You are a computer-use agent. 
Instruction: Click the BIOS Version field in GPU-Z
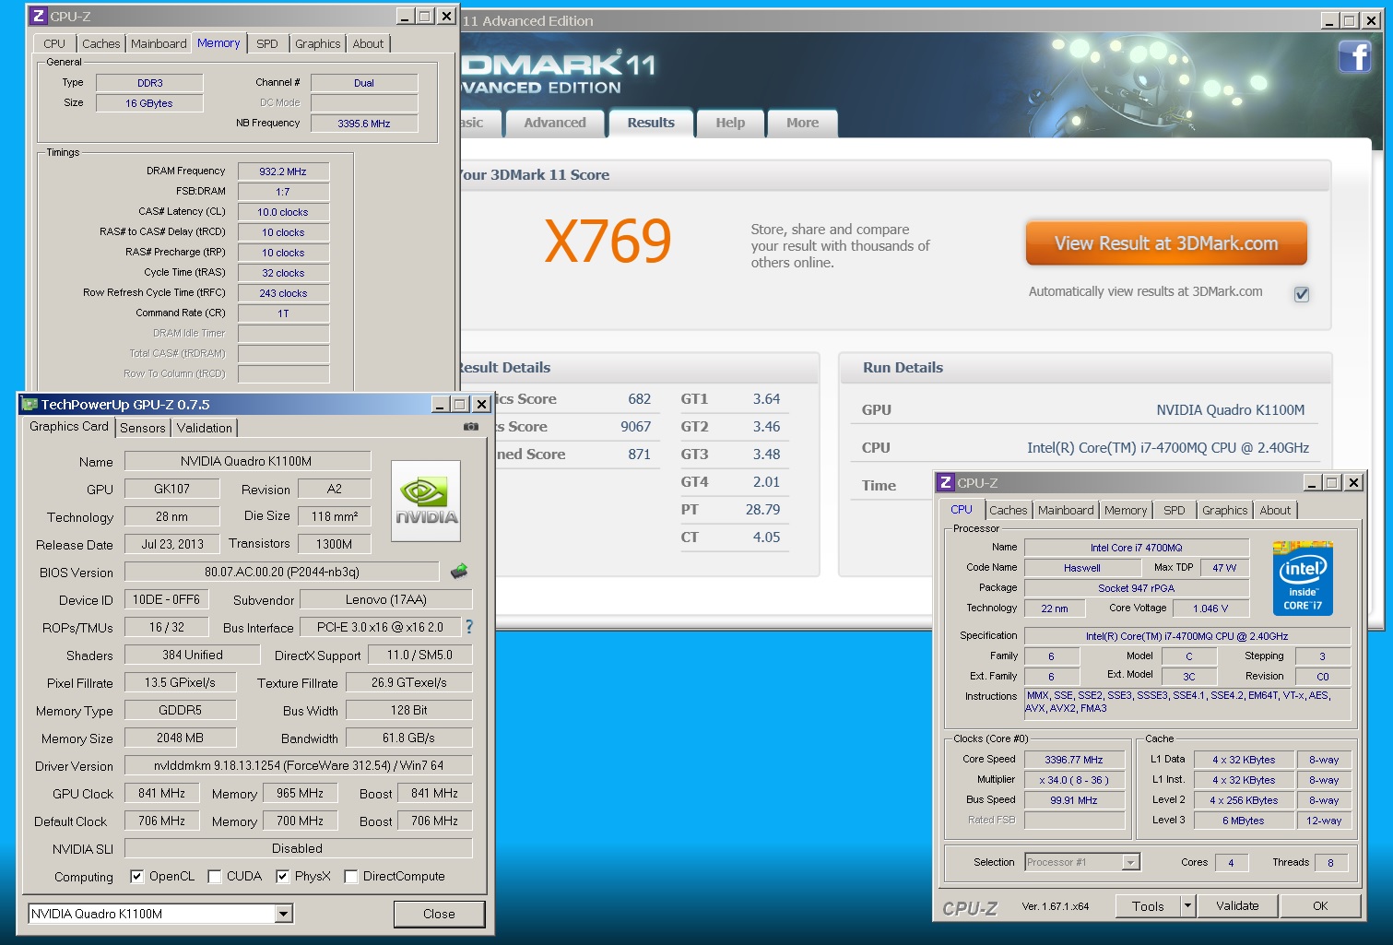coord(282,572)
